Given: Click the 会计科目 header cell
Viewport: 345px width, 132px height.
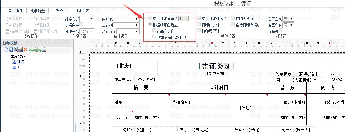Looking at the screenshot, I should pos(219,88).
